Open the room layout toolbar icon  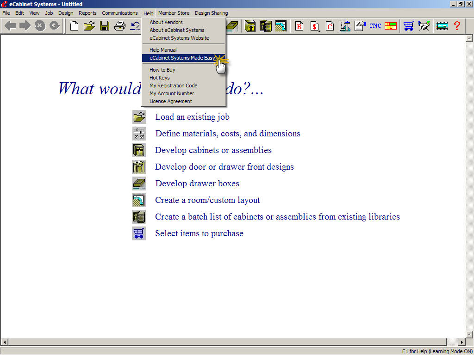click(281, 26)
